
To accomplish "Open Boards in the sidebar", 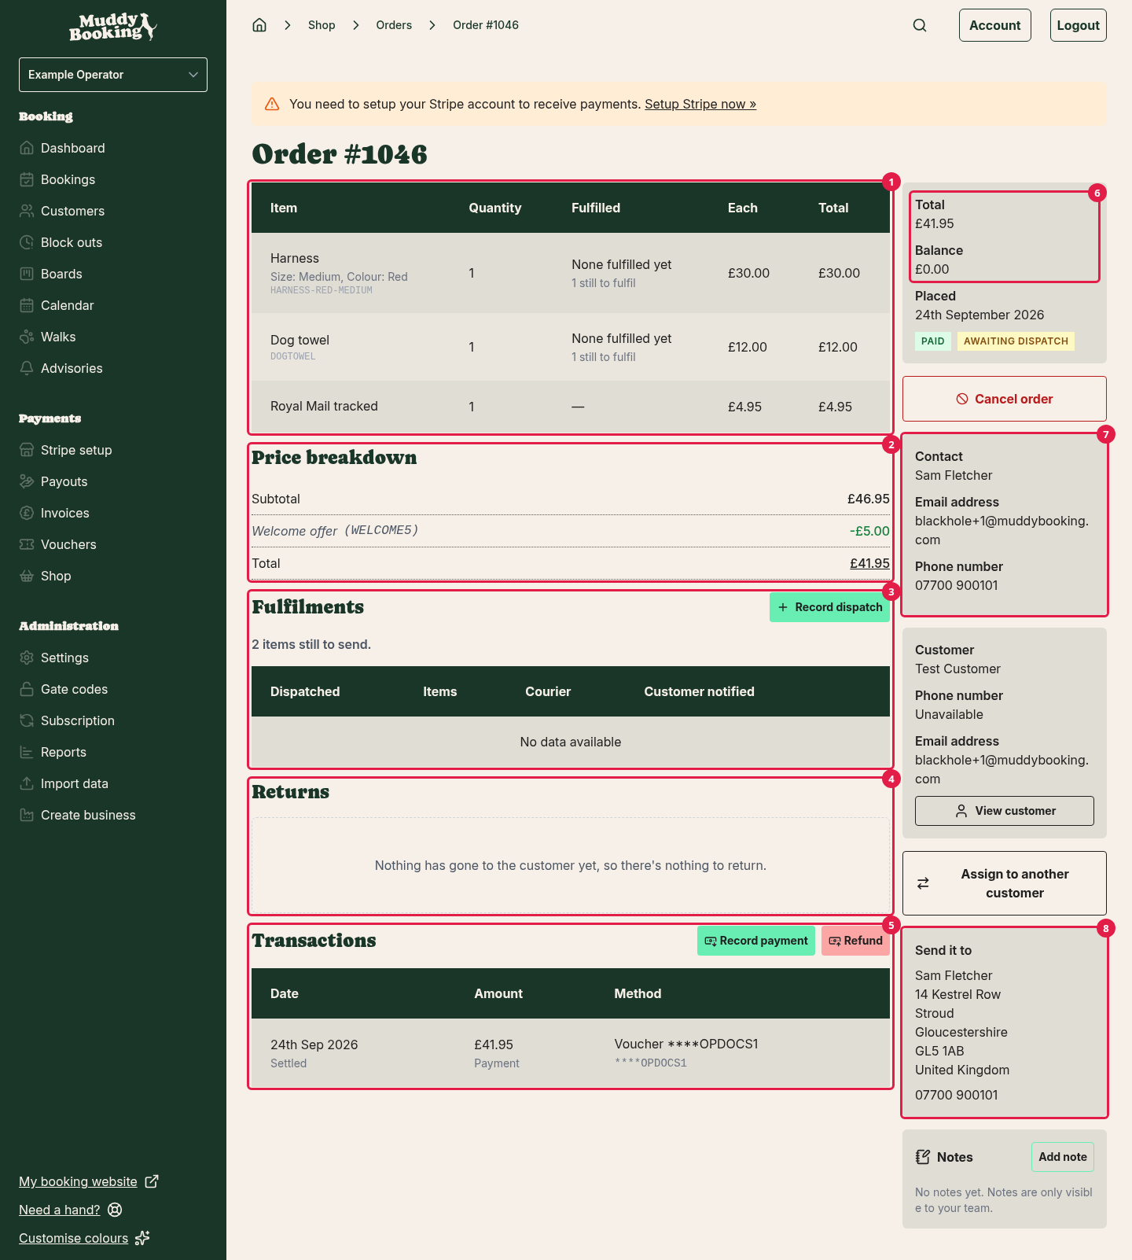I will point(61,274).
